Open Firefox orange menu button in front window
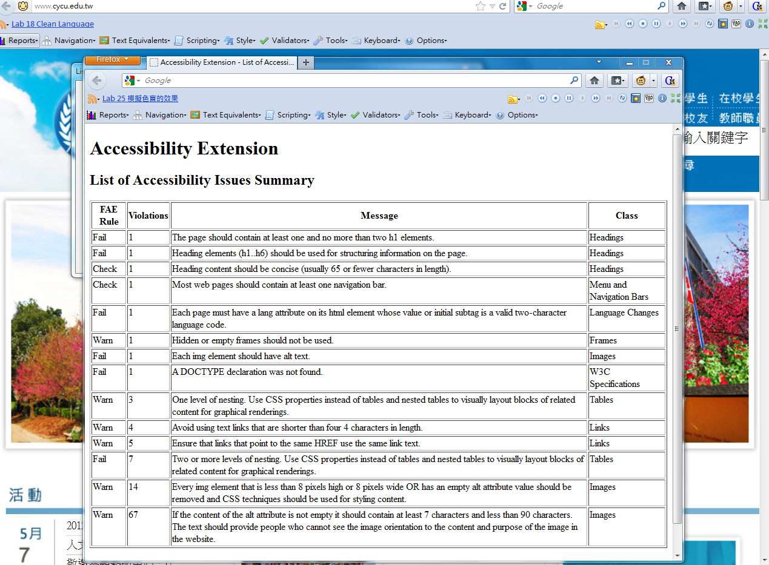This screenshot has height=565, width=769. click(x=112, y=60)
